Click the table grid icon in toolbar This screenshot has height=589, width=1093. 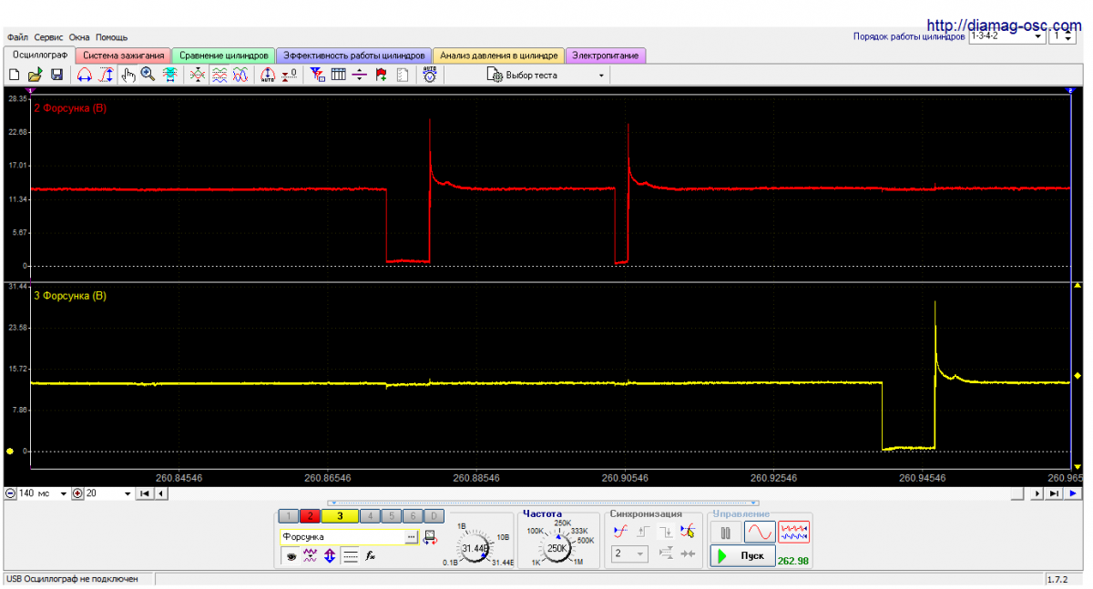point(338,76)
